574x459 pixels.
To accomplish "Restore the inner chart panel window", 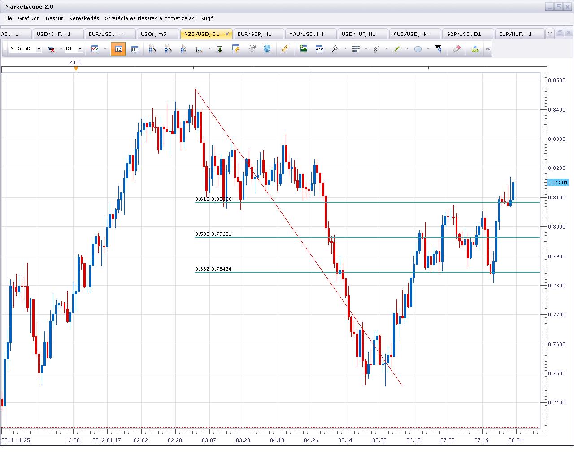I will [559, 33].
